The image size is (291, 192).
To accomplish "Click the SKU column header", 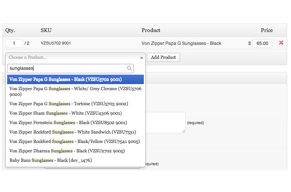I will [x=46, y=30].
